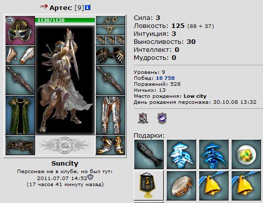Viewport: 263px width, 203px height.
Task: Open the plated leggings equipment slot
Action: 110,115
